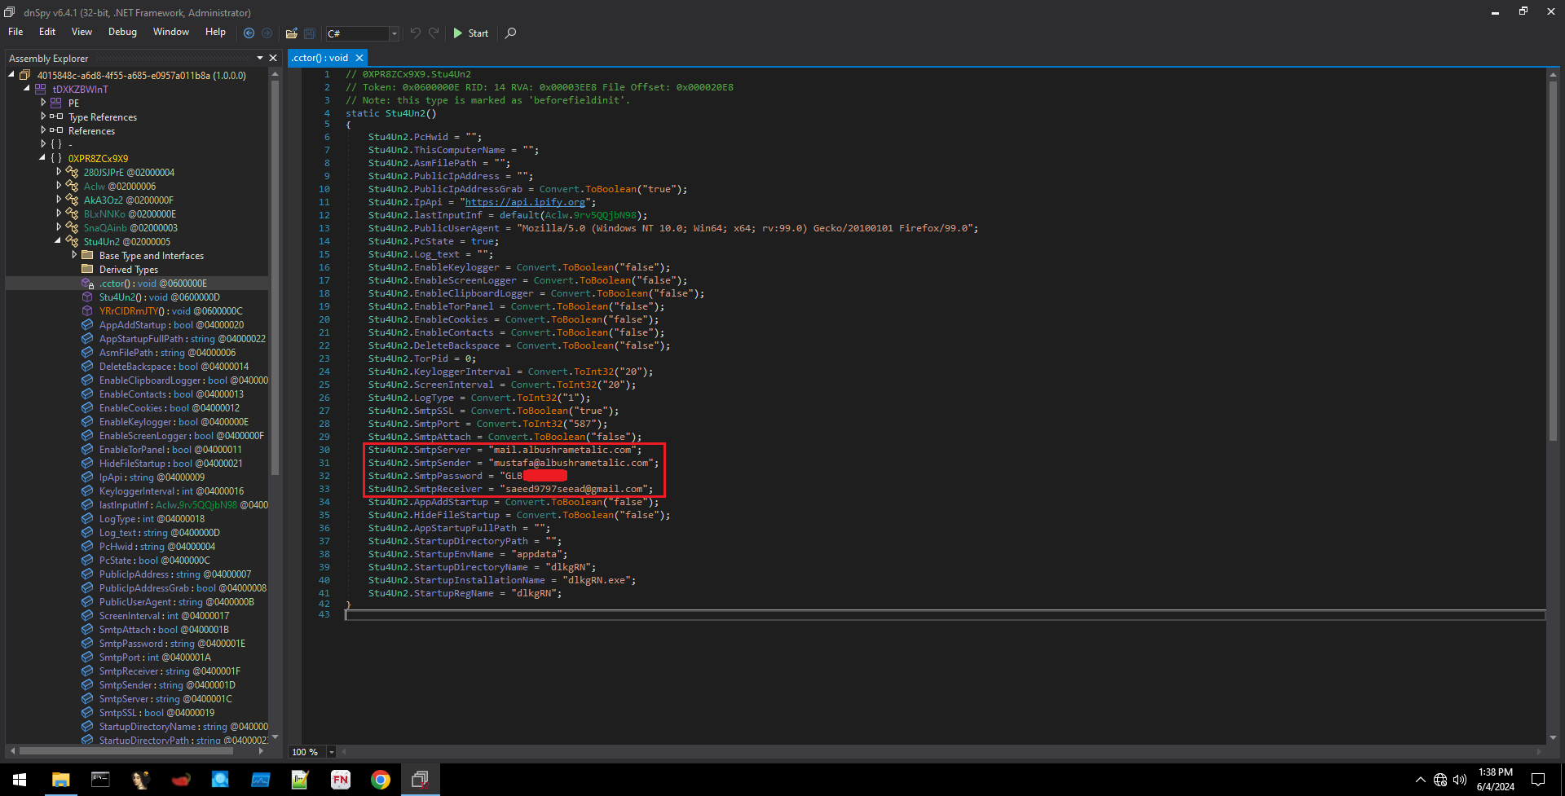Click the .cctor method icon in Assembly Explorer

tap(87, 283)
